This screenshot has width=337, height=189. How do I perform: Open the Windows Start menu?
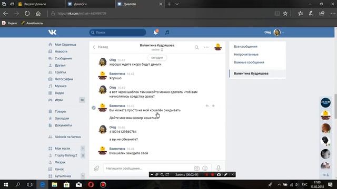click(6, 184)
